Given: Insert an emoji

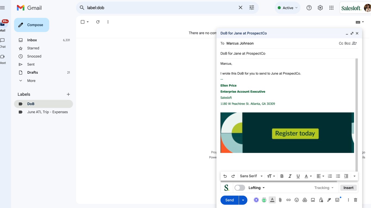Looking at the screenshot, I should 297,200.
